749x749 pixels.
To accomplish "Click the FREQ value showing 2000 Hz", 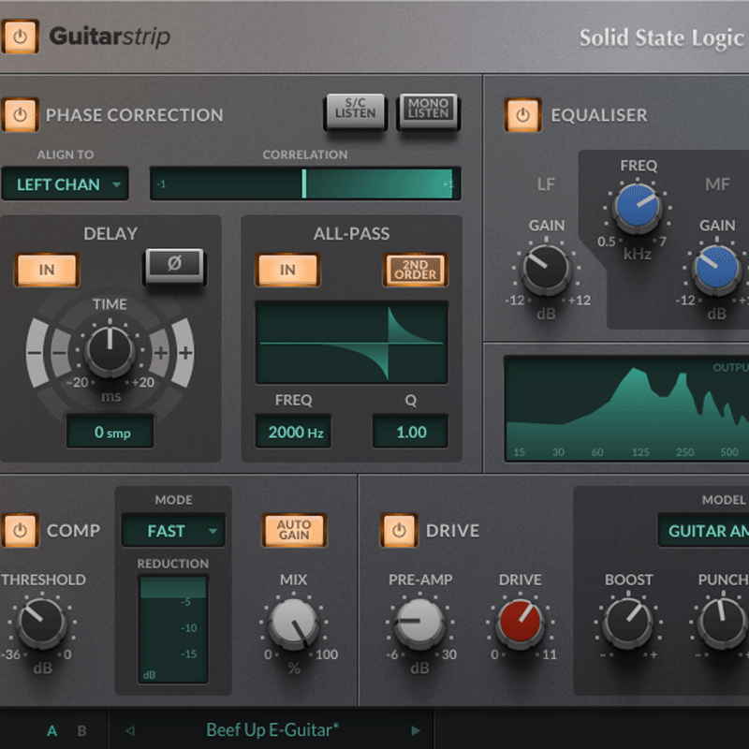I will (294, 432).
